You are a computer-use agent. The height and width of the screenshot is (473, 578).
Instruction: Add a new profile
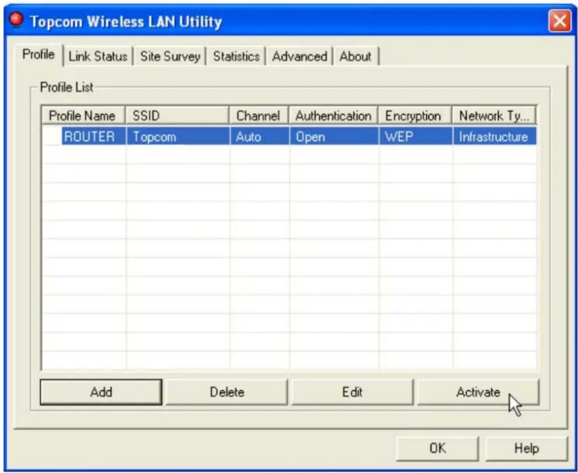pyautogui.click(x=101, y=392)
